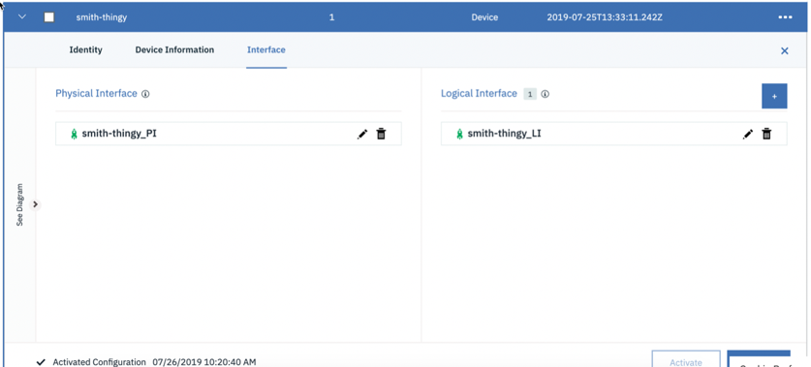The image size is (811, 367).
Task: Tick the smith-thingy row checkbox
Action: (49, 17)
